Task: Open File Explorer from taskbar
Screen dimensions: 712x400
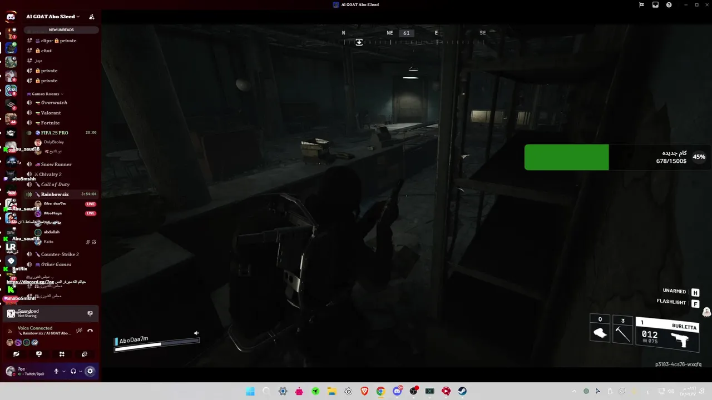Action: coord(332,391)
